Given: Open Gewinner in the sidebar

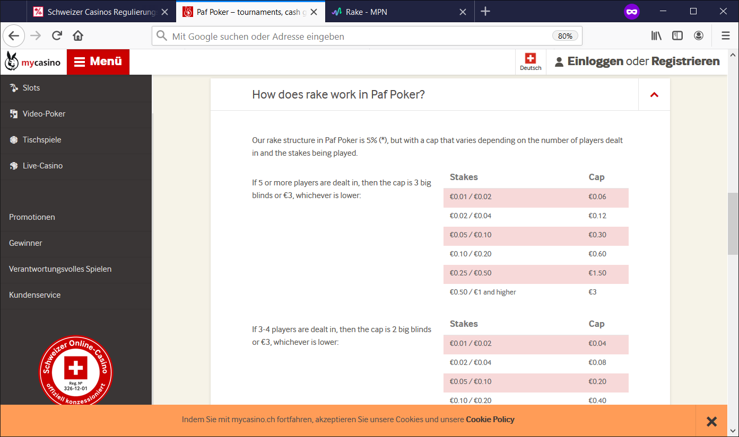Looking at the screenshot, I should (76, 243).
